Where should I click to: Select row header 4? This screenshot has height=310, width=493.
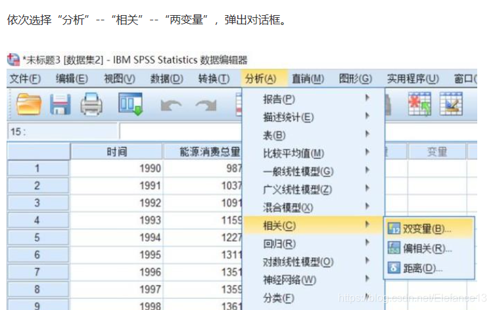(x=37, y=220)
